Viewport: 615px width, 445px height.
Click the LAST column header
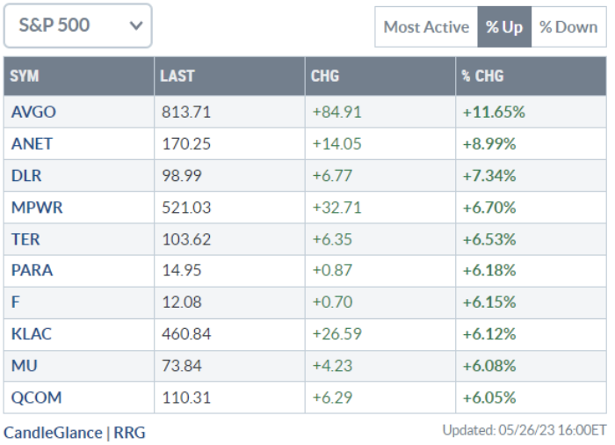pos(177,77)
